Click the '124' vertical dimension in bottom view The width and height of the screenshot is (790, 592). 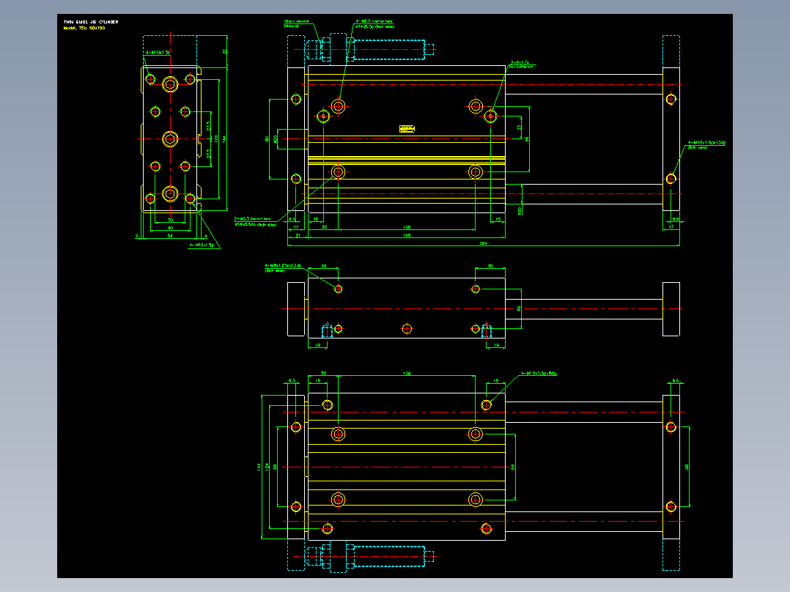pyautogui.click(x=267, y=467)
